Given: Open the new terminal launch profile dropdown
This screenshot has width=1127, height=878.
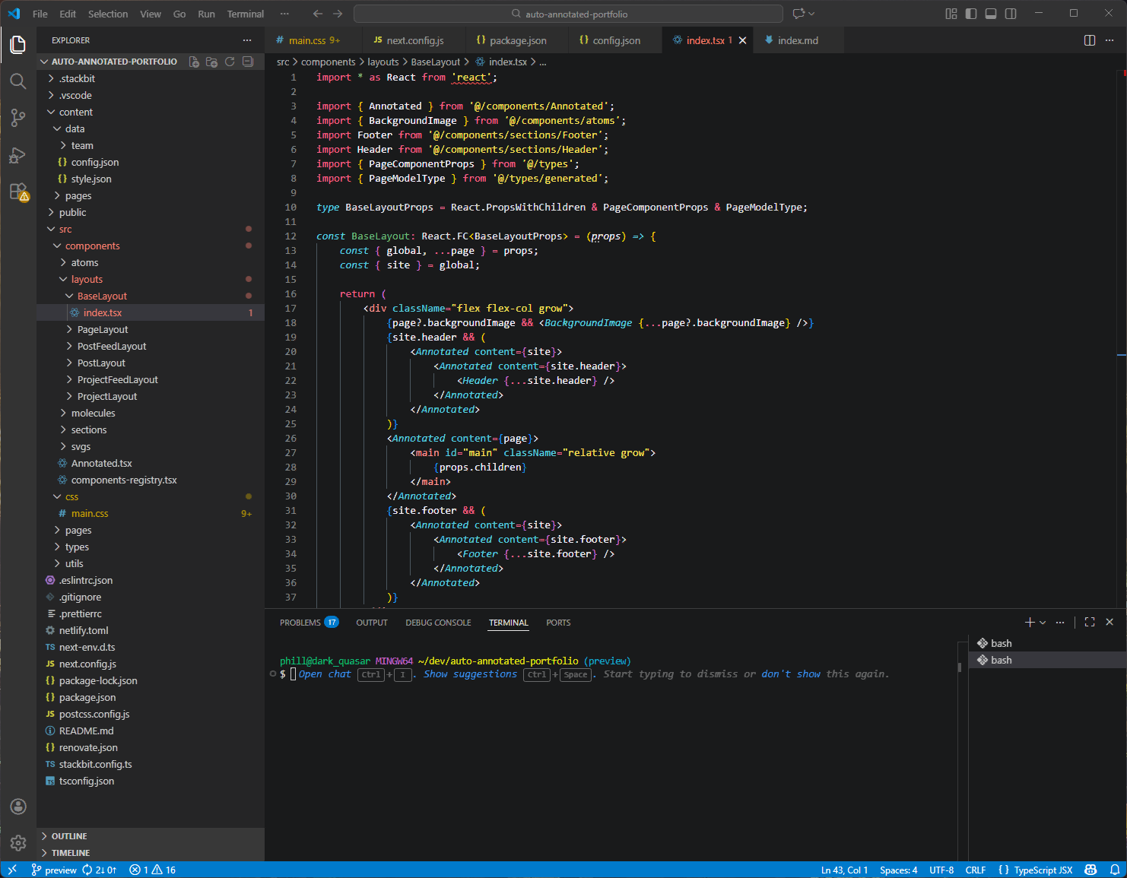Looking at the screenshot, I should (x=1043, y=623).
